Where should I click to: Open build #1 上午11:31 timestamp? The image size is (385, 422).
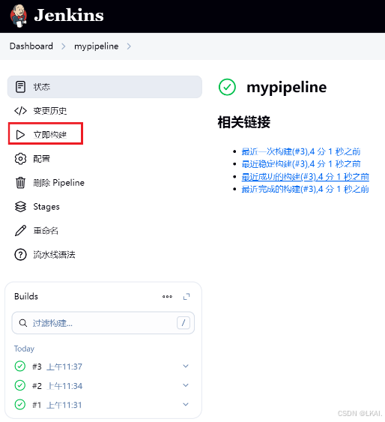64,405
